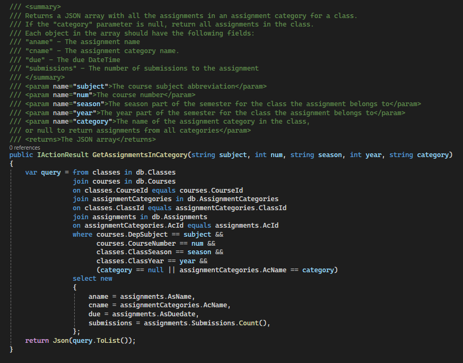Click the 'var' keyword before query

pos(31,172)
